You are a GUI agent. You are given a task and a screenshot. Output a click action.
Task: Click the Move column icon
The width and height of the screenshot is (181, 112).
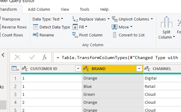pyautogui.click(x=114, y=27)
